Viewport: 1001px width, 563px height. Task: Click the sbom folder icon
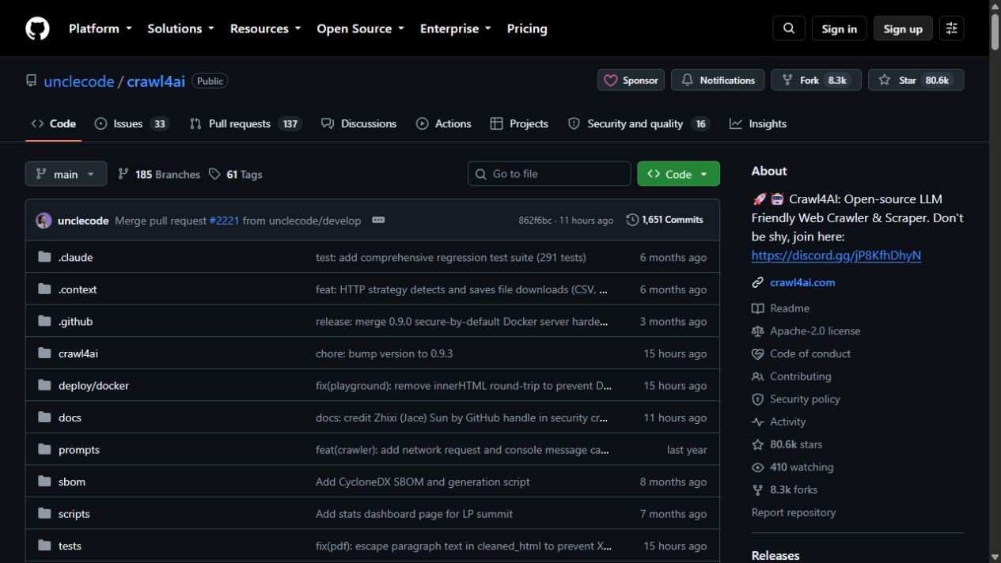point(44,482)
